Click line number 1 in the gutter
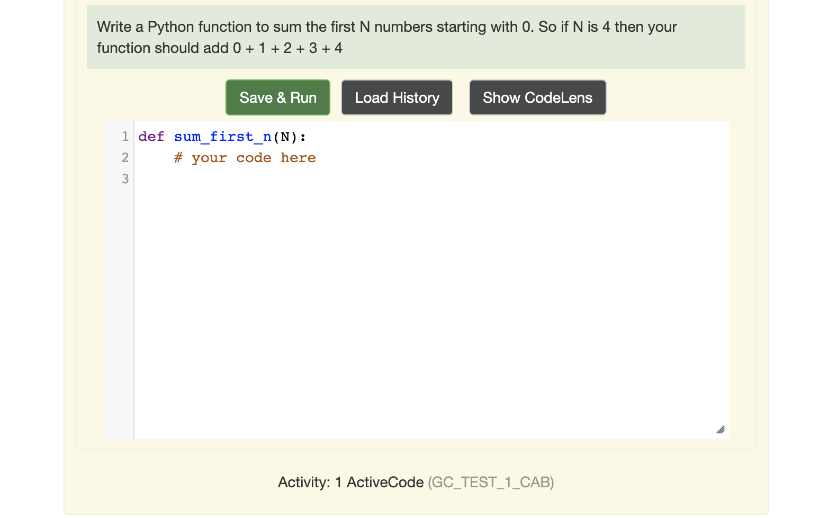The width and height of the screenshot is (828, 518). tap(125, 137)
